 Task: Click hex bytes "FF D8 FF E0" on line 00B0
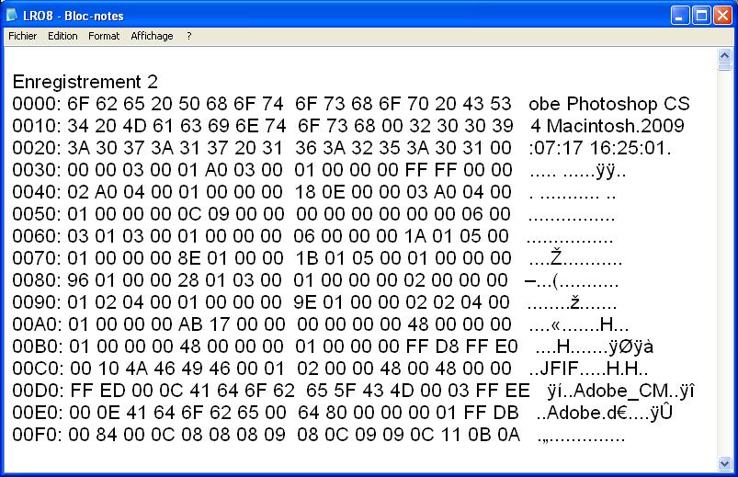click(x=461, y=346)
